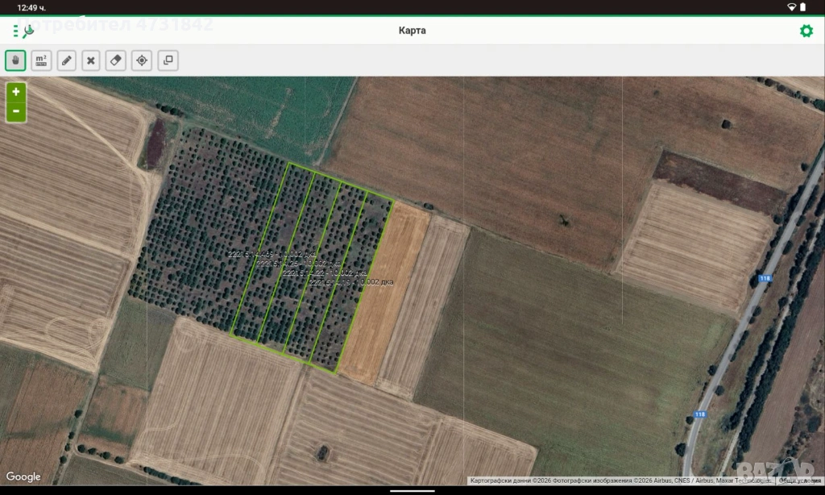Center map with the crosshair locate tool

click(142, 60)
